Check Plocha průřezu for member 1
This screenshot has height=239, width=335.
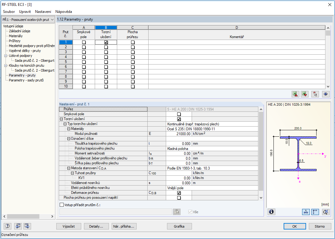(133, 42)
